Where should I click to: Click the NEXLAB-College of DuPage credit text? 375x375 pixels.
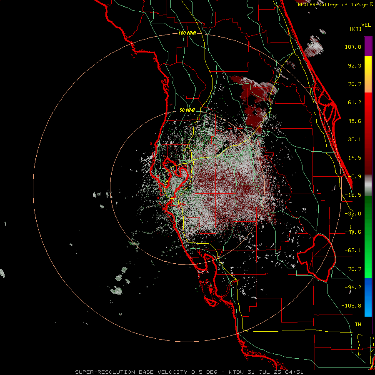coord(335,5)
